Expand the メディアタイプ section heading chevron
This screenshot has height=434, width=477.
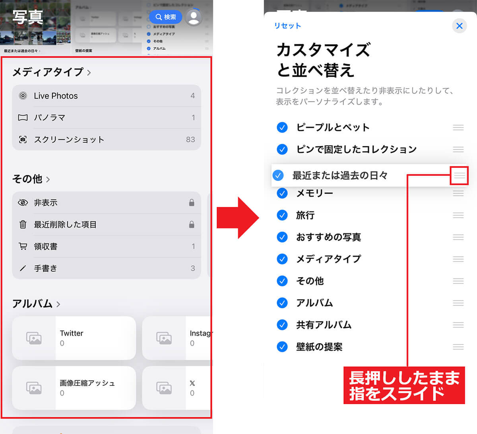pos(89,72)
